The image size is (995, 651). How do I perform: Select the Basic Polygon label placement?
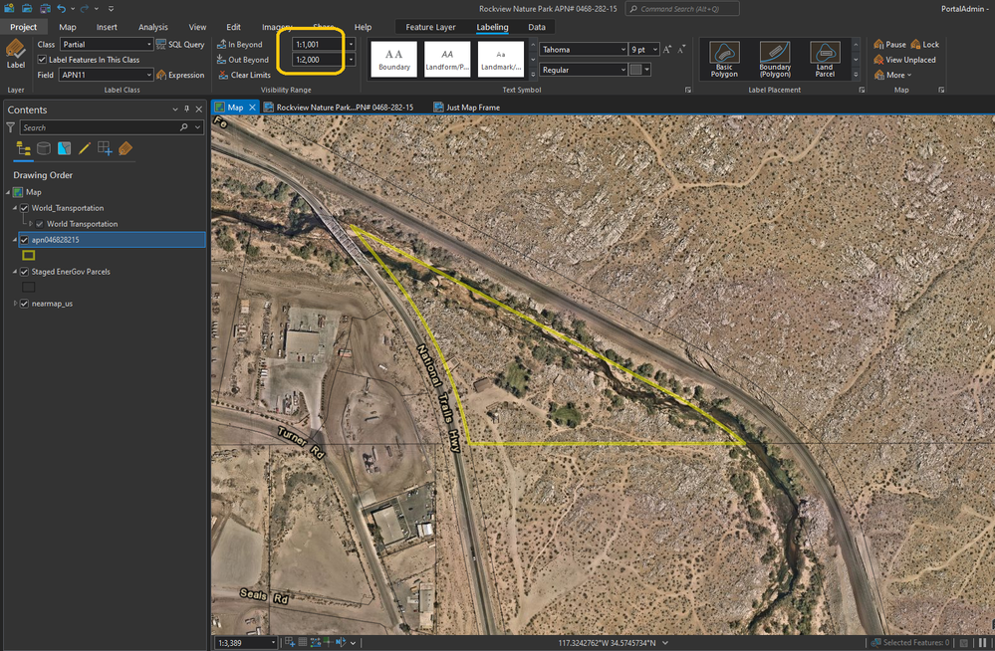tap(724, 59)
